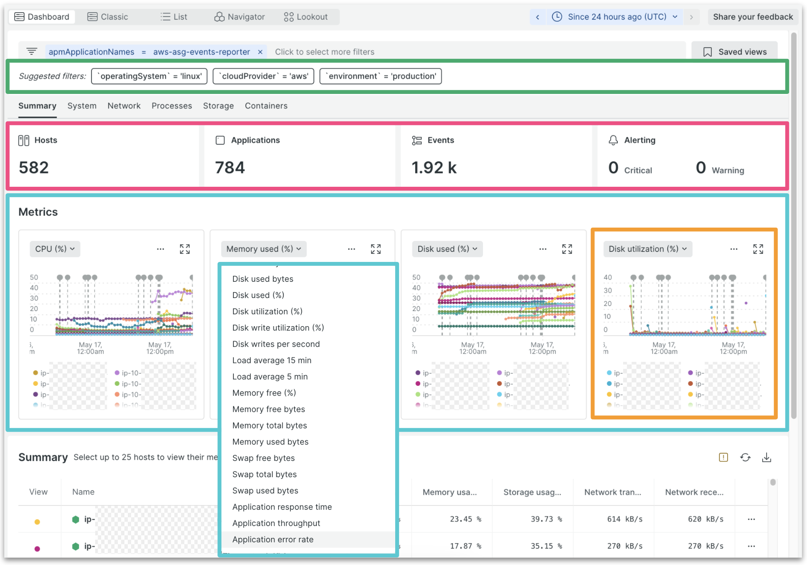The image size is (807, 565).
Task: Click the Dashboard view icon
Action: 18,17
